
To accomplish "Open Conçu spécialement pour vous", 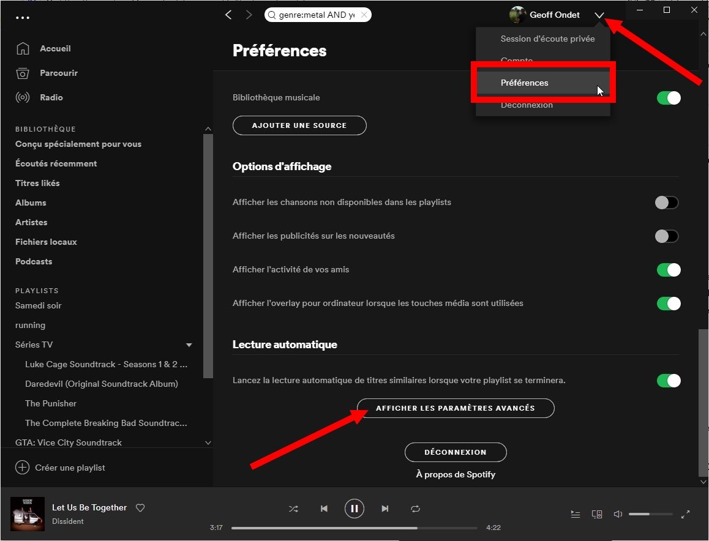I will [x=78, y=144].
